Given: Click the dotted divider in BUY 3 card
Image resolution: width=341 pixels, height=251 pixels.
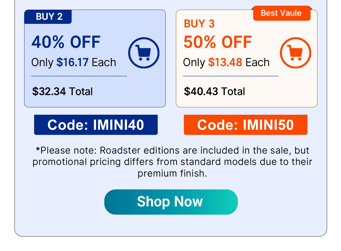Looking at the screenshot, I should [x=231, y=76].
